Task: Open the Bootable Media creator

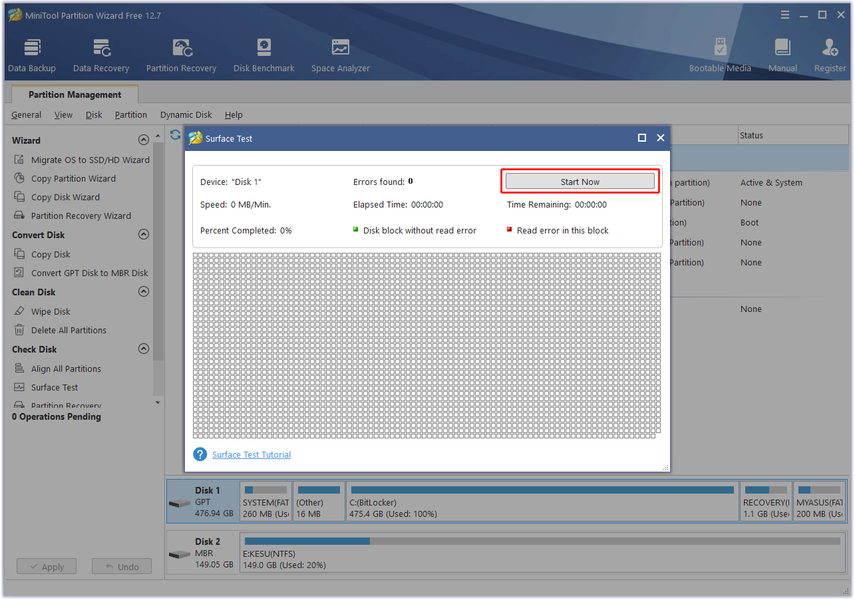Action: click(x=720, y=53)
